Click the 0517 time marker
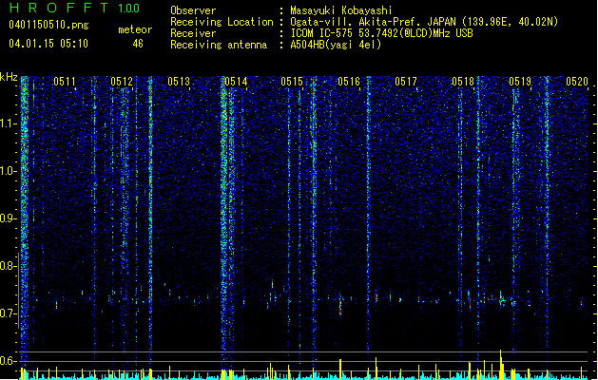 406,82
